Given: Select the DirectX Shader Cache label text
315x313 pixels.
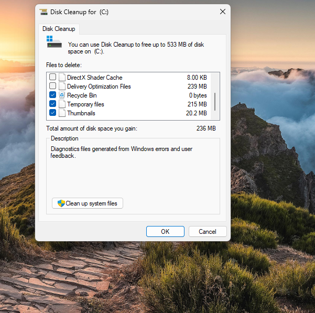Looking at the screenshot, I should [x=95, y=77].
